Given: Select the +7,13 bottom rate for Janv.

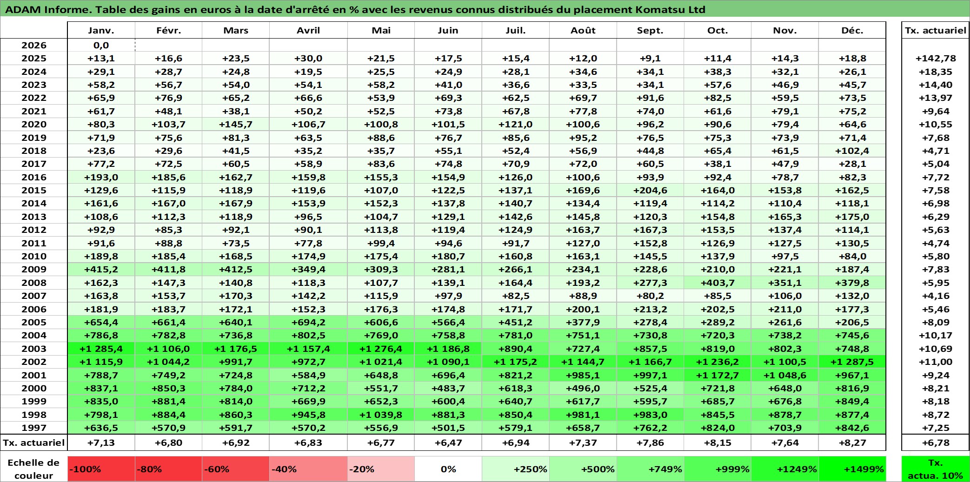Looking at the screenshot, I should tap(101, 442).
